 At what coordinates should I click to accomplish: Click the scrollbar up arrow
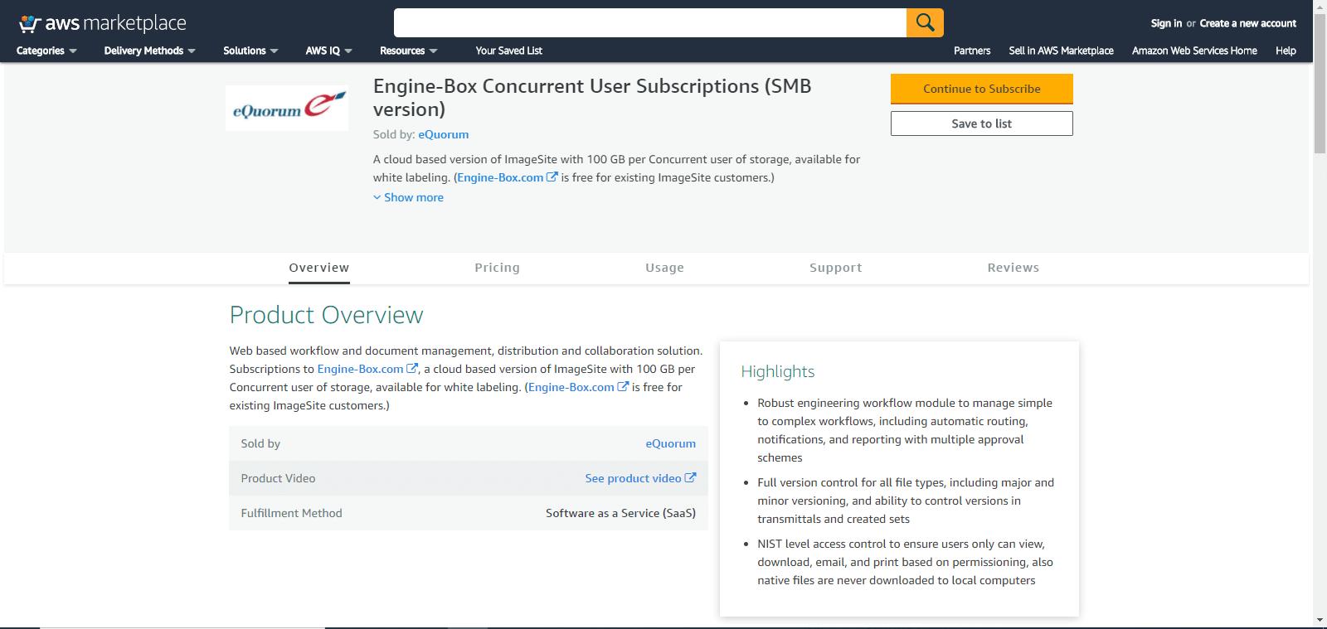1320,7
